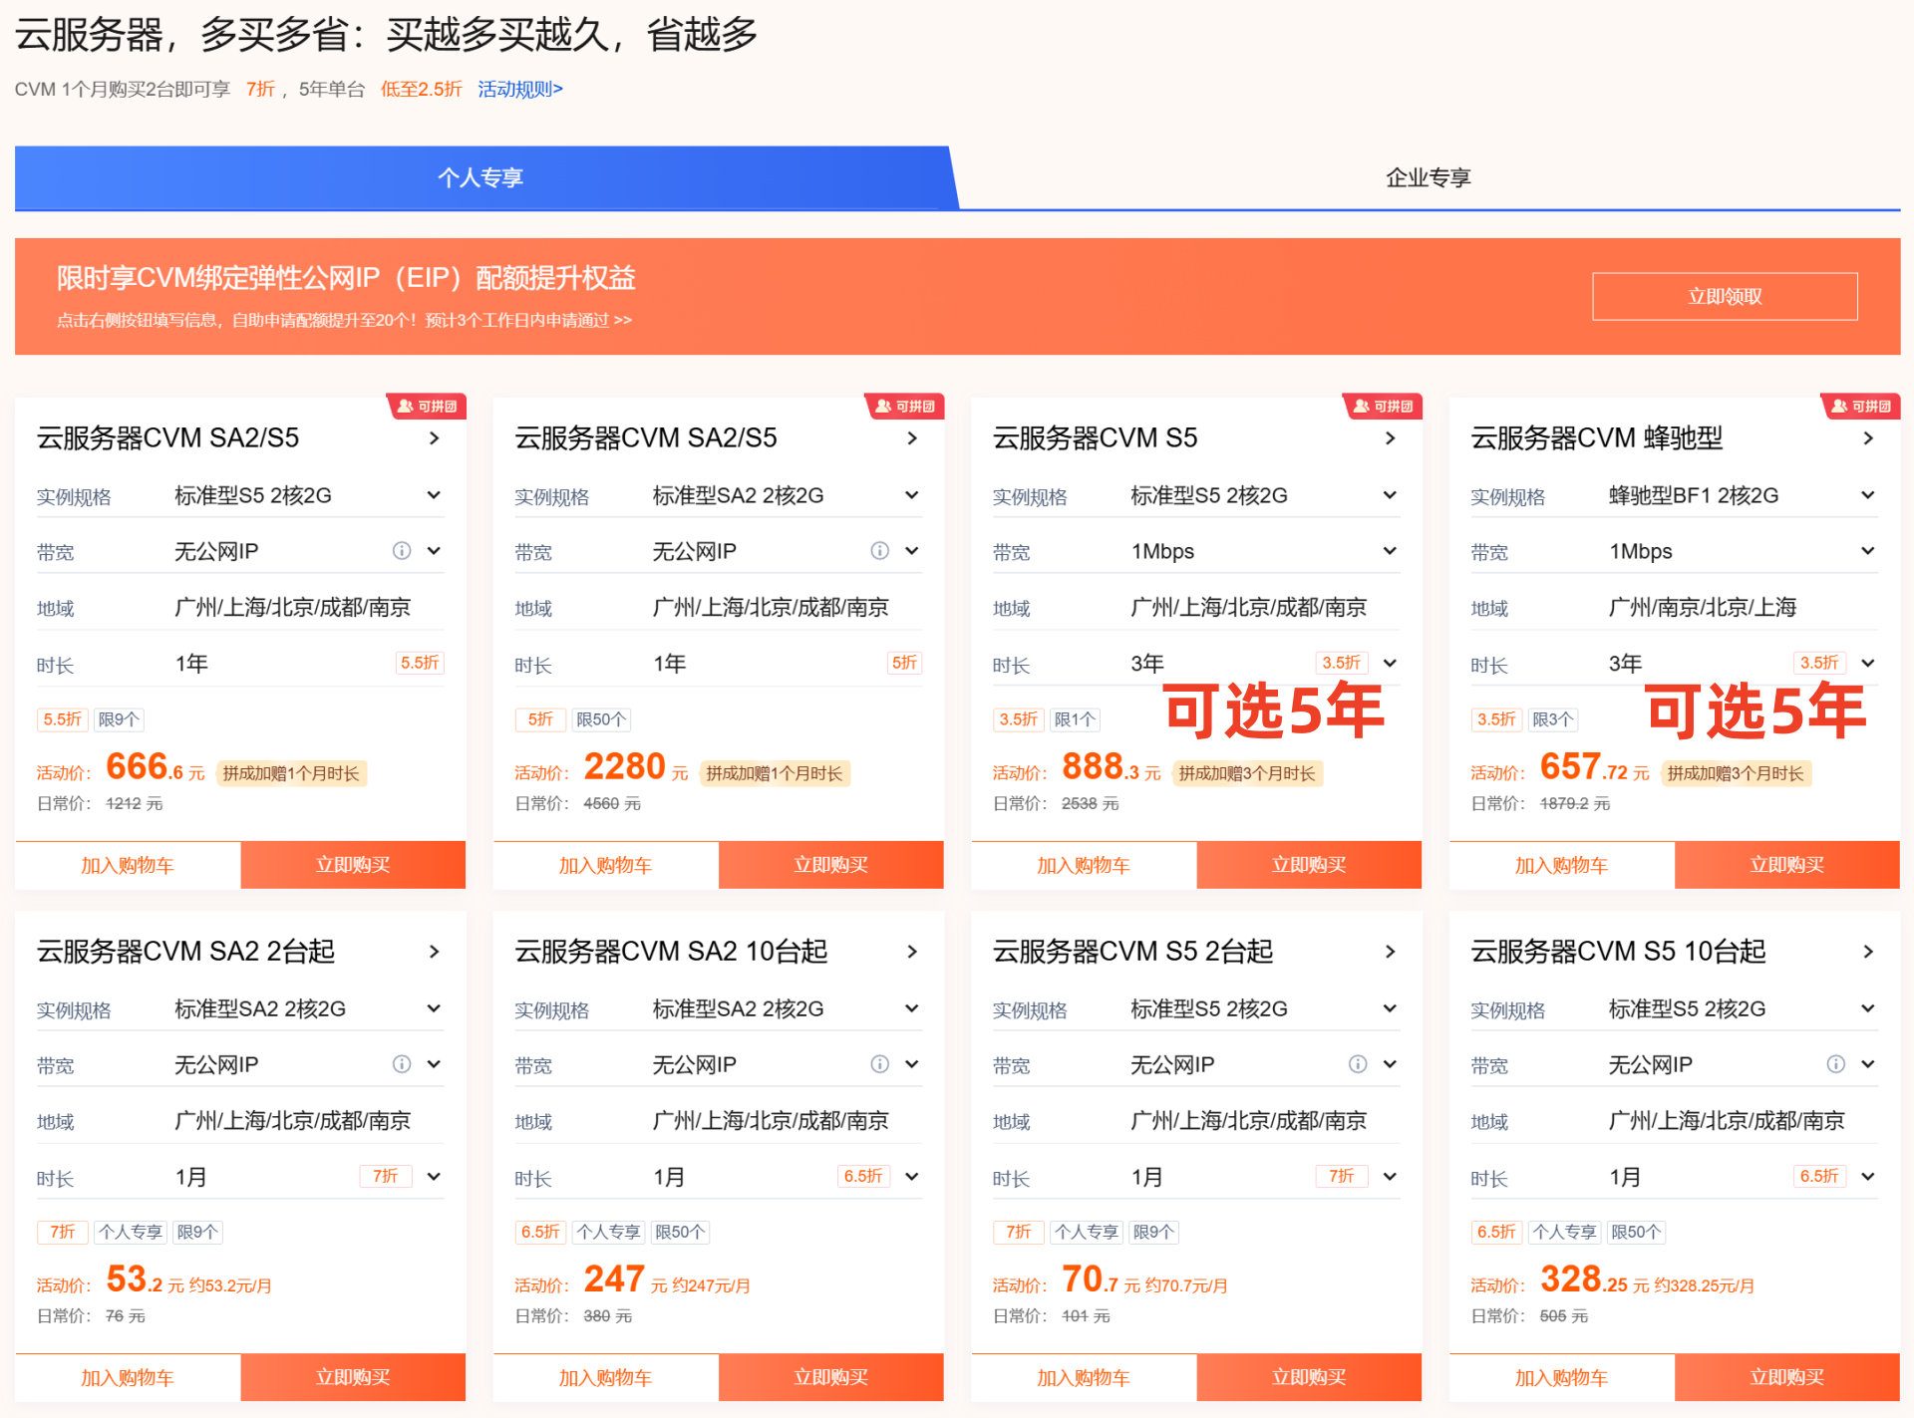Expand 1Mbps bandwidth dropdown in 蜂驰型 card
Viewport: 1914px width, 1418px height.
pyautogui.click(x=1867, y=551)
